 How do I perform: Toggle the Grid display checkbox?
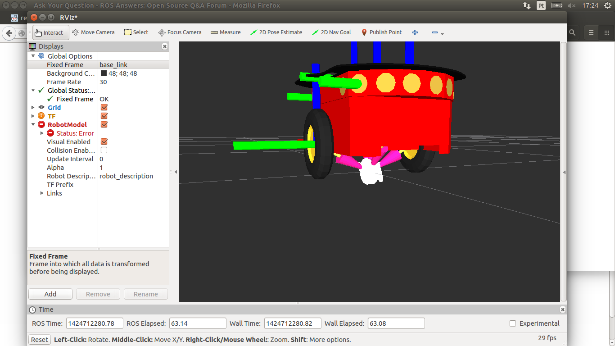[104, 107]
